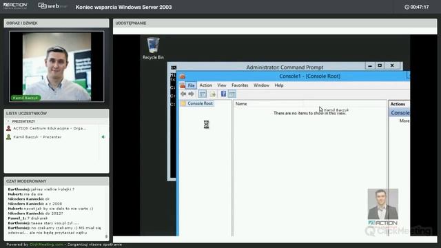Image resolution: width=441 pixels, height=248 pixels.
Task: Click Kamil Baczyk name tag on video
Action: pos(26,98)
